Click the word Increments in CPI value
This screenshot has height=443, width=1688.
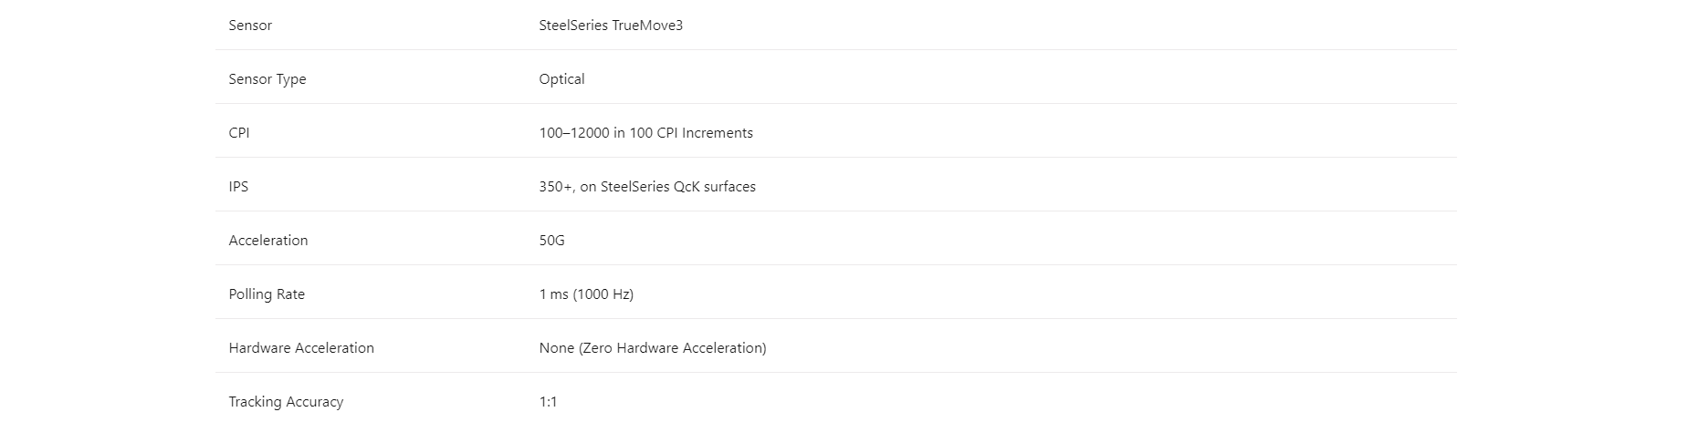718,133
